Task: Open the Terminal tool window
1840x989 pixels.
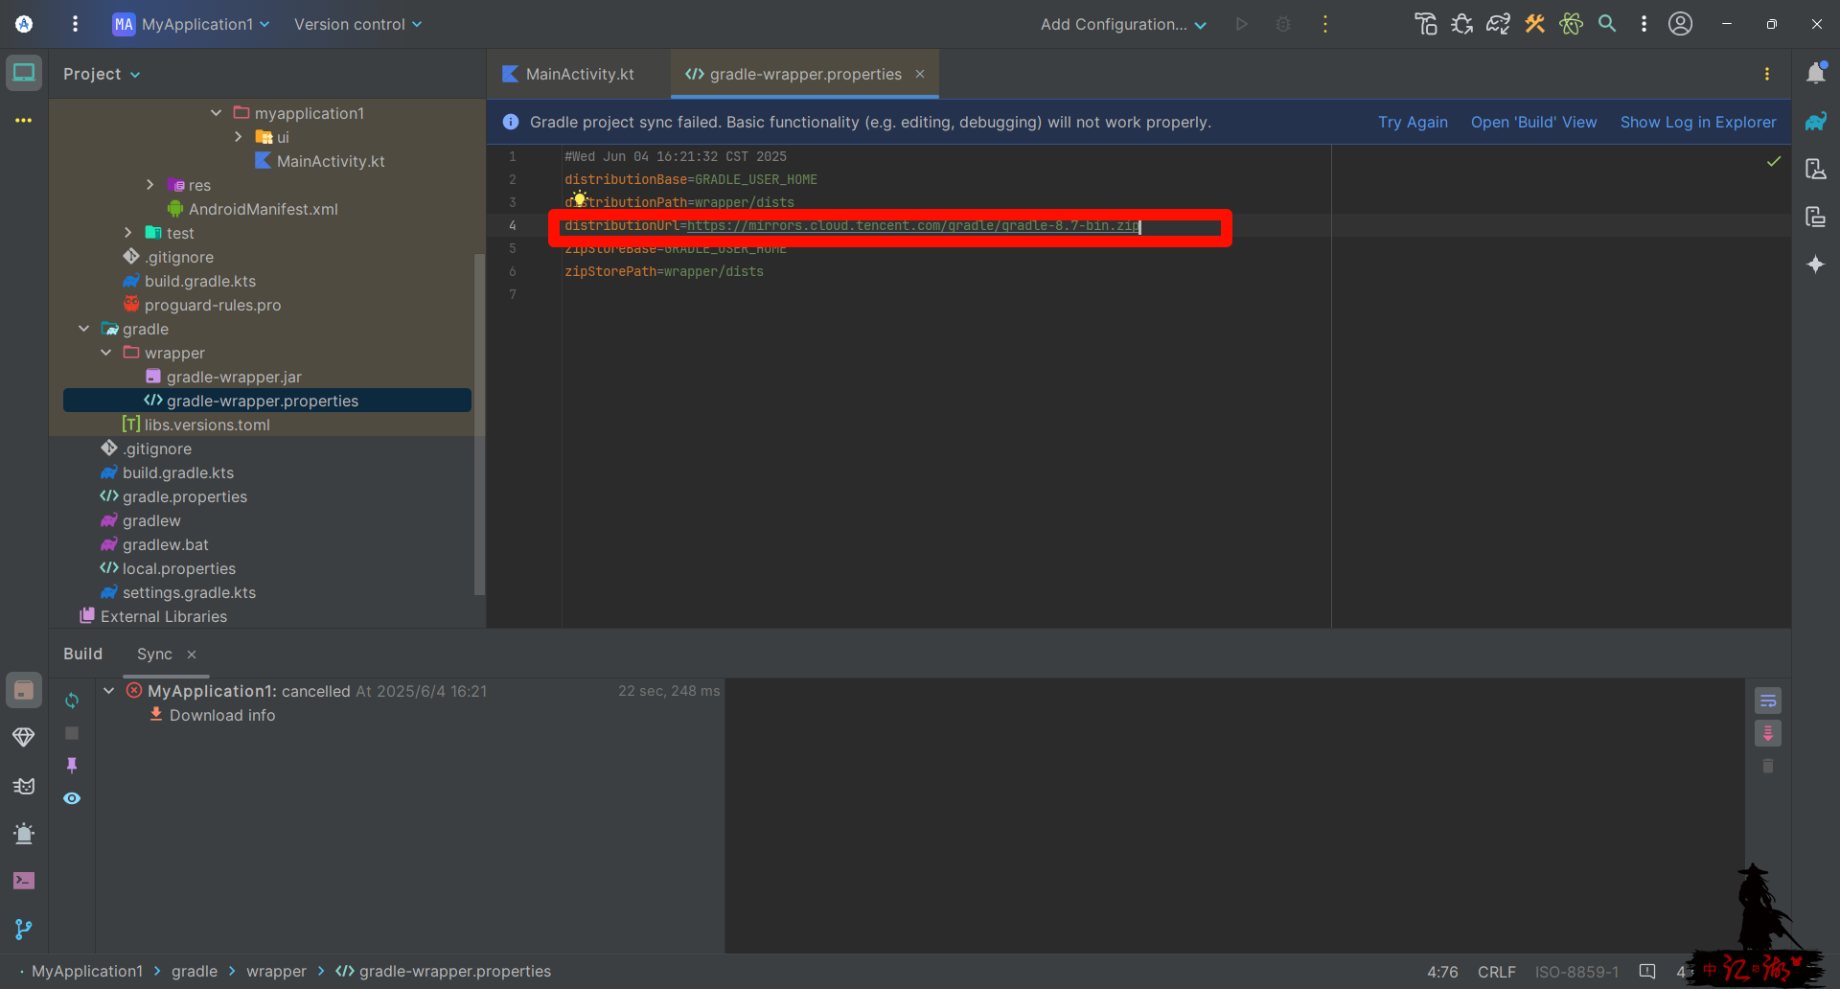Action: point(24,881)
